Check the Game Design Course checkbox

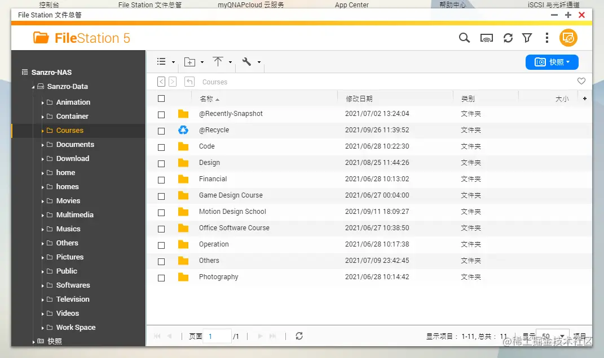(161, 196)
